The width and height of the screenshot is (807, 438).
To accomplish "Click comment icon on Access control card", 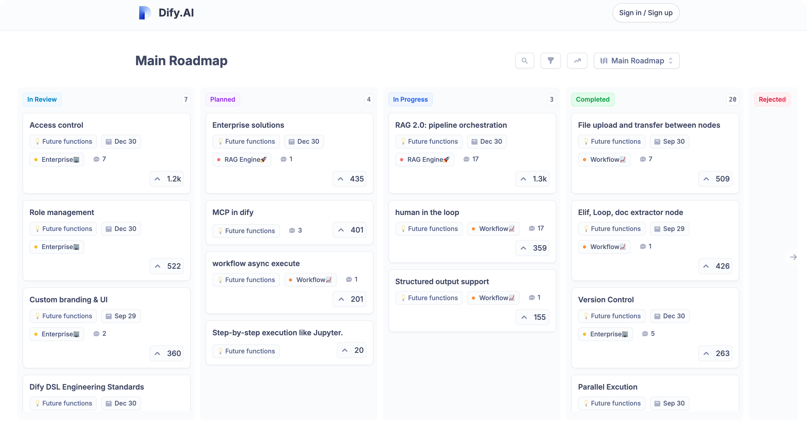I will [96, 159].
